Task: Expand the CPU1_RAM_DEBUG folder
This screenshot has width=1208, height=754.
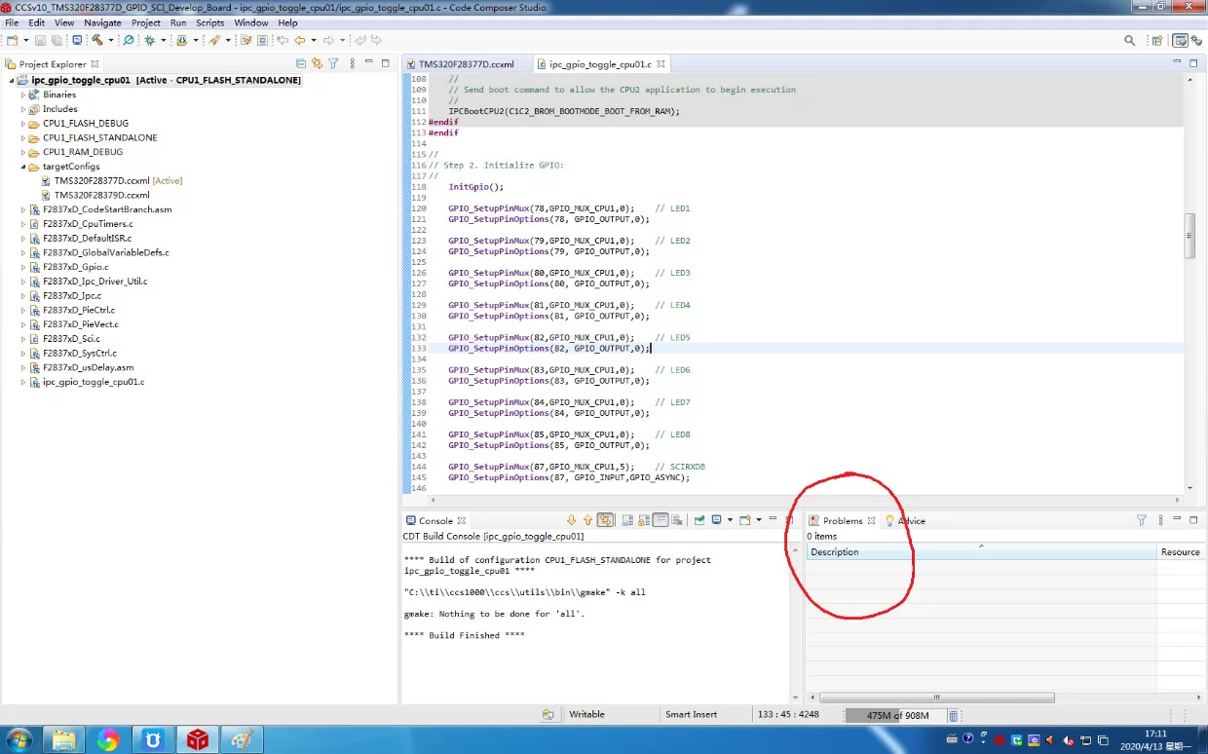Action: (23, 152)
